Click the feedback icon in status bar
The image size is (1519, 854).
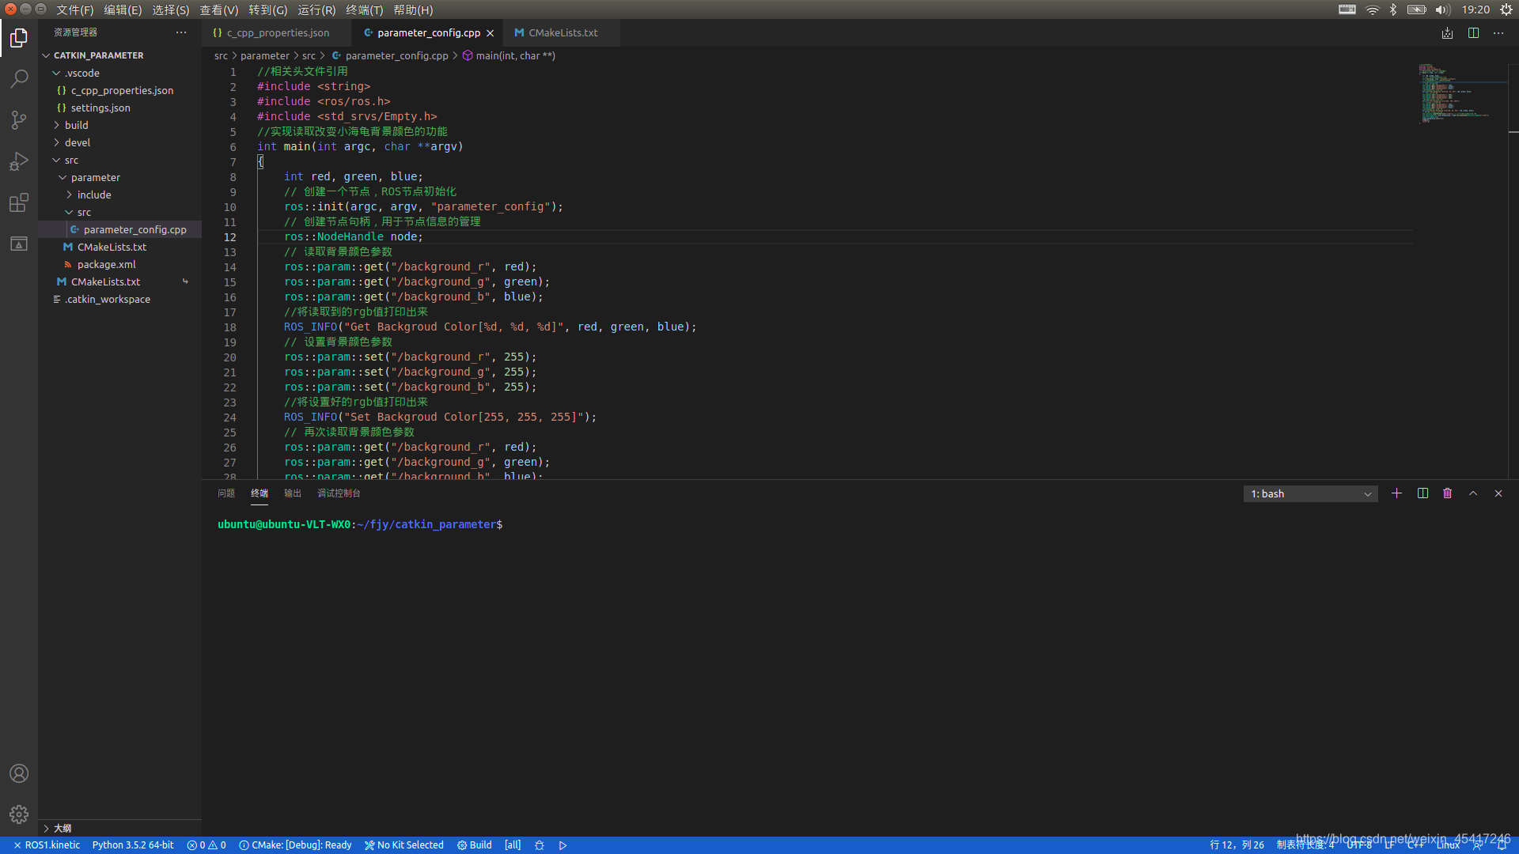(1478, 845)
